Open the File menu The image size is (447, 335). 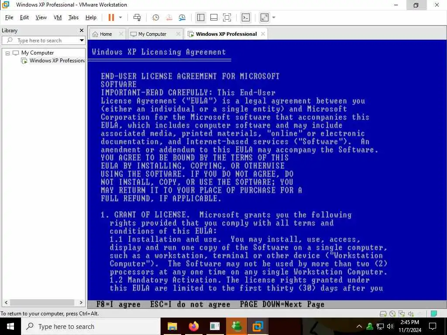(9, 17)
